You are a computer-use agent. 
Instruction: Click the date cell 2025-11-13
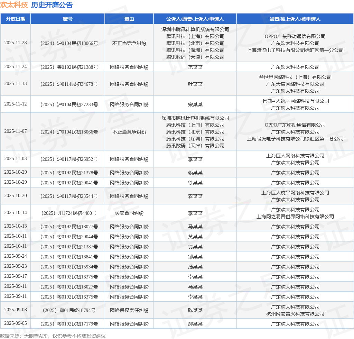pyautogui.click(x=15, y=84)
